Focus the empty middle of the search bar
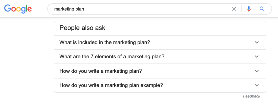Image resolution: width=278 pixels, height=106 pixels. [156, 9]
